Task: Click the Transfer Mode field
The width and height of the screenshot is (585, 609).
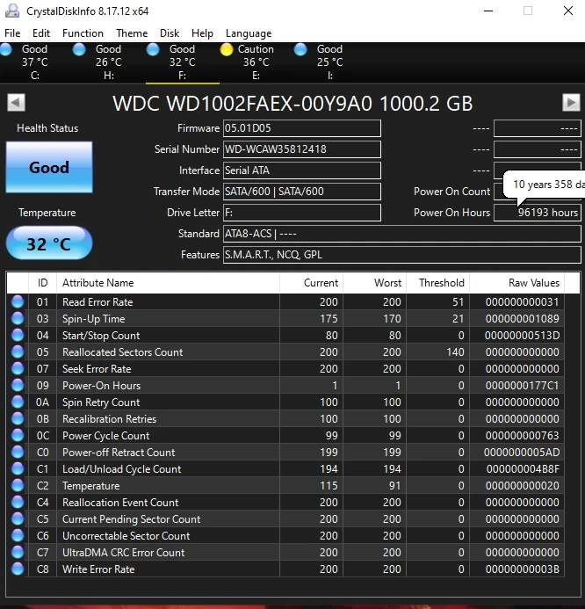Action: pos(302,191)
